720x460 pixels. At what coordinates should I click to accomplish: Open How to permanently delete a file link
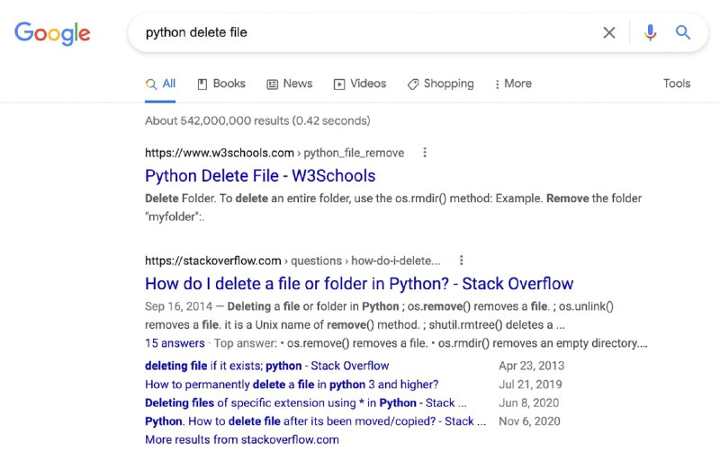[x=292, y=385]
